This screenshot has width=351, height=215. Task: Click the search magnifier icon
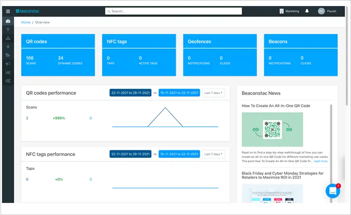click(x=109, y=11)
